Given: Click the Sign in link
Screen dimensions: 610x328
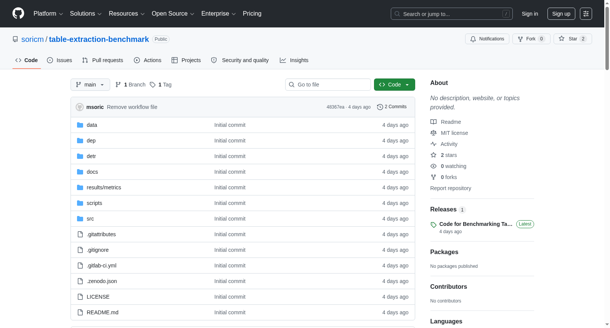Looking at the screenshot, I should pos(530,14).
